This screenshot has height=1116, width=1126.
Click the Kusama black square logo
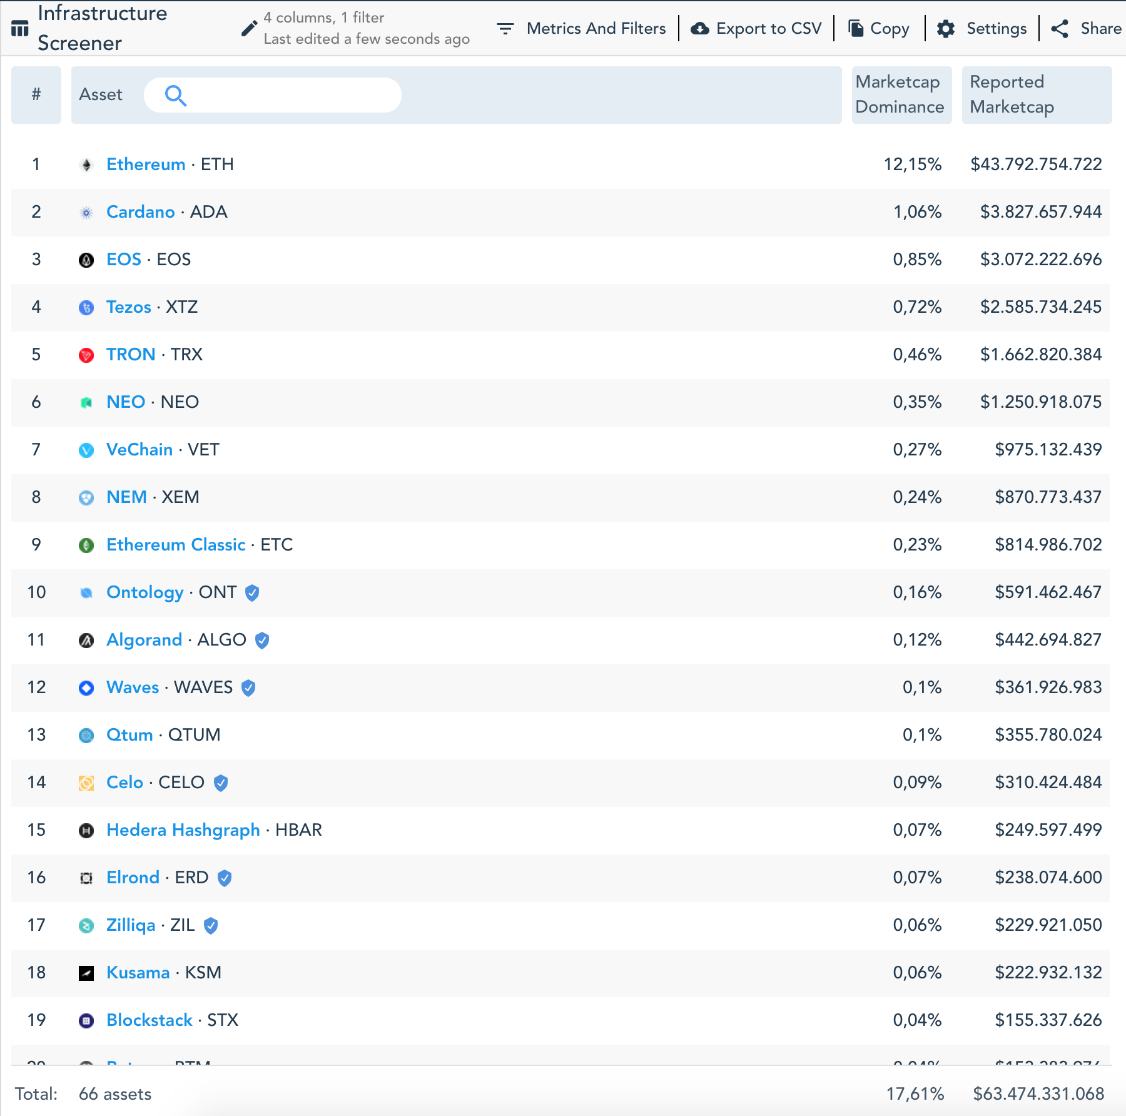pyautogui.click(x=86, y=973)
